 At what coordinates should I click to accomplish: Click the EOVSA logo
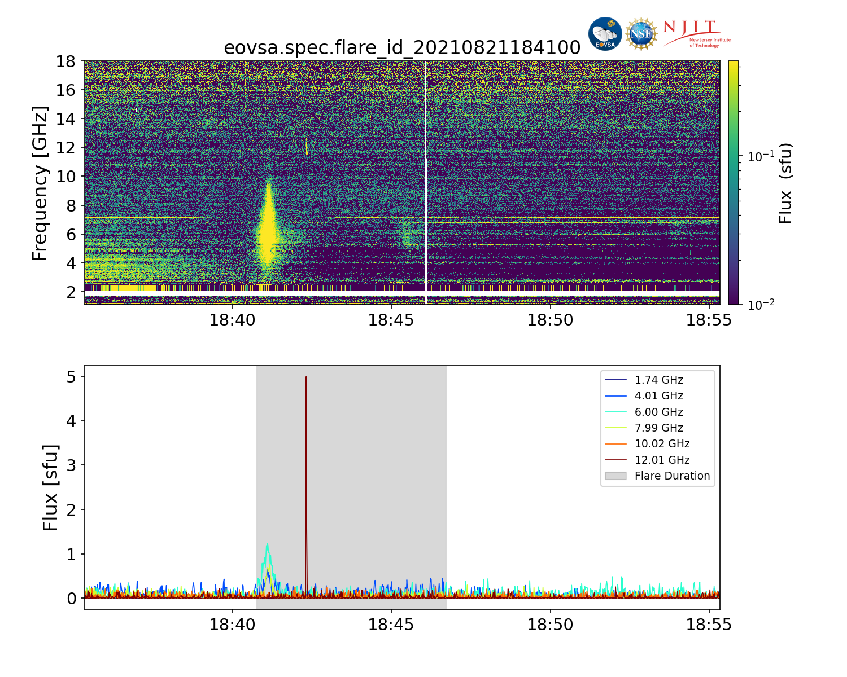(605, 34)
